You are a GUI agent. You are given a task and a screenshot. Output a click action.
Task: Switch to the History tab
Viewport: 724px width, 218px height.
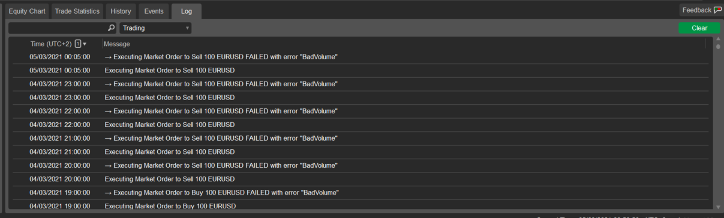121,11
